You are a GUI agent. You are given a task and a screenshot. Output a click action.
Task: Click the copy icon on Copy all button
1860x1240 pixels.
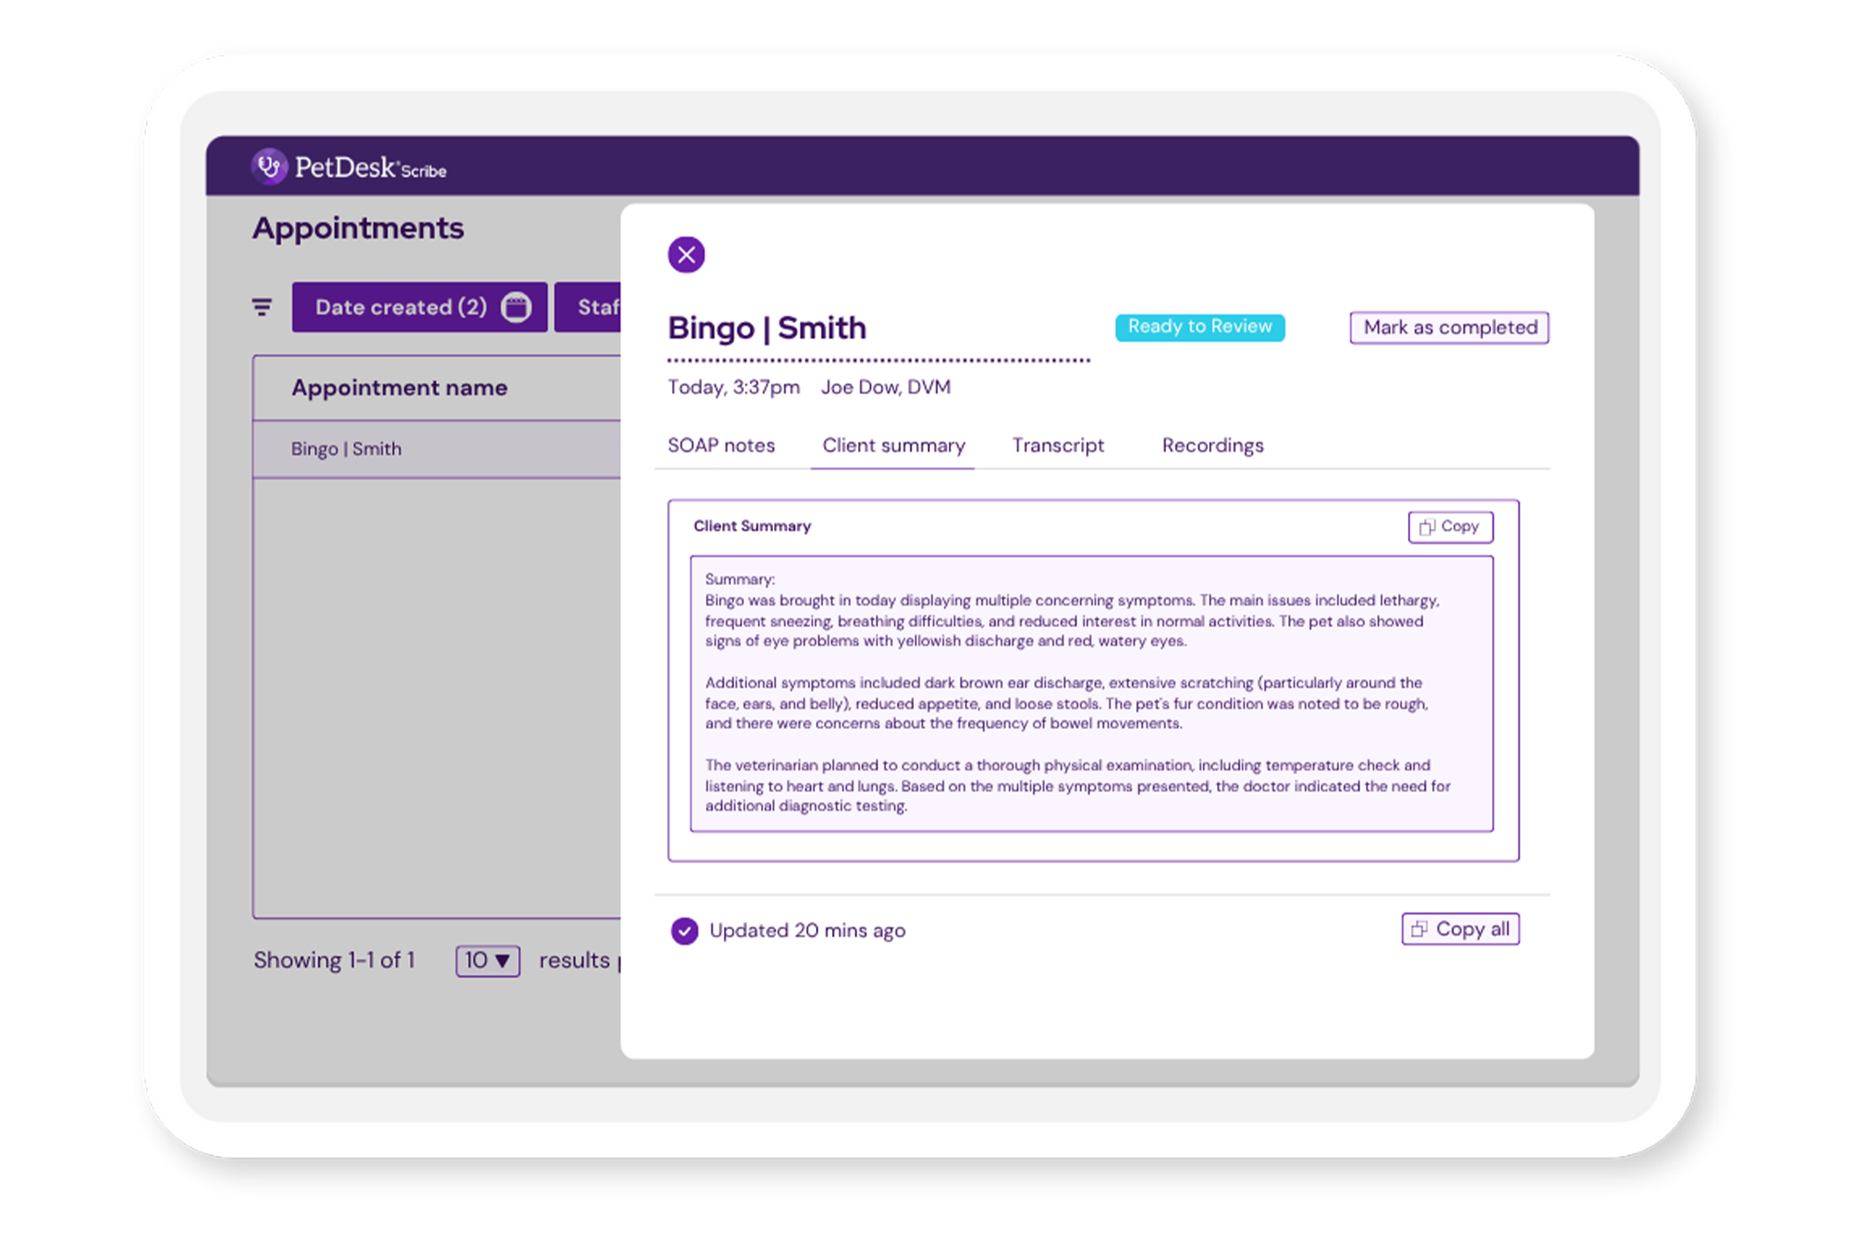[x=1420, y=929]
